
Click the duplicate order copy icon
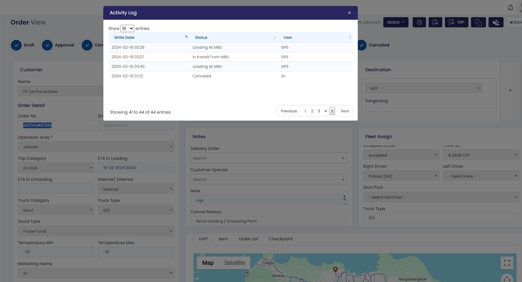tap(478, 22)
